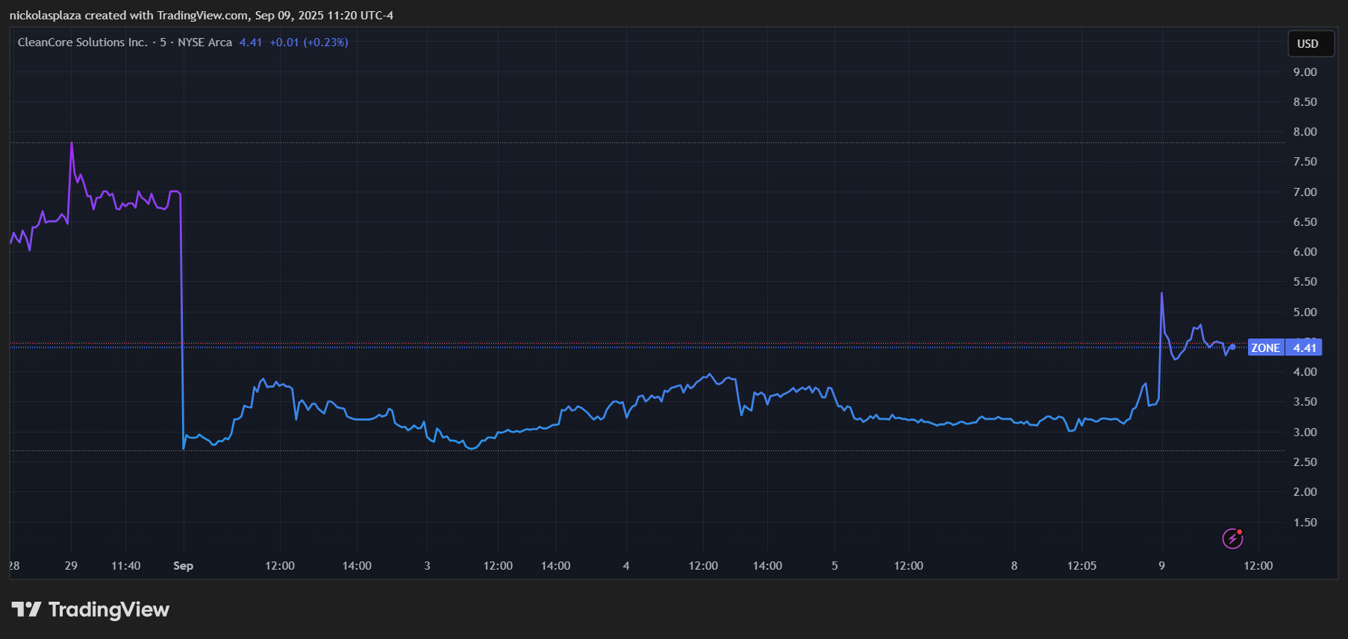Click the 1.50 level on price scale
This screenshot has width=1348, height=639.
pos(1305,523)
